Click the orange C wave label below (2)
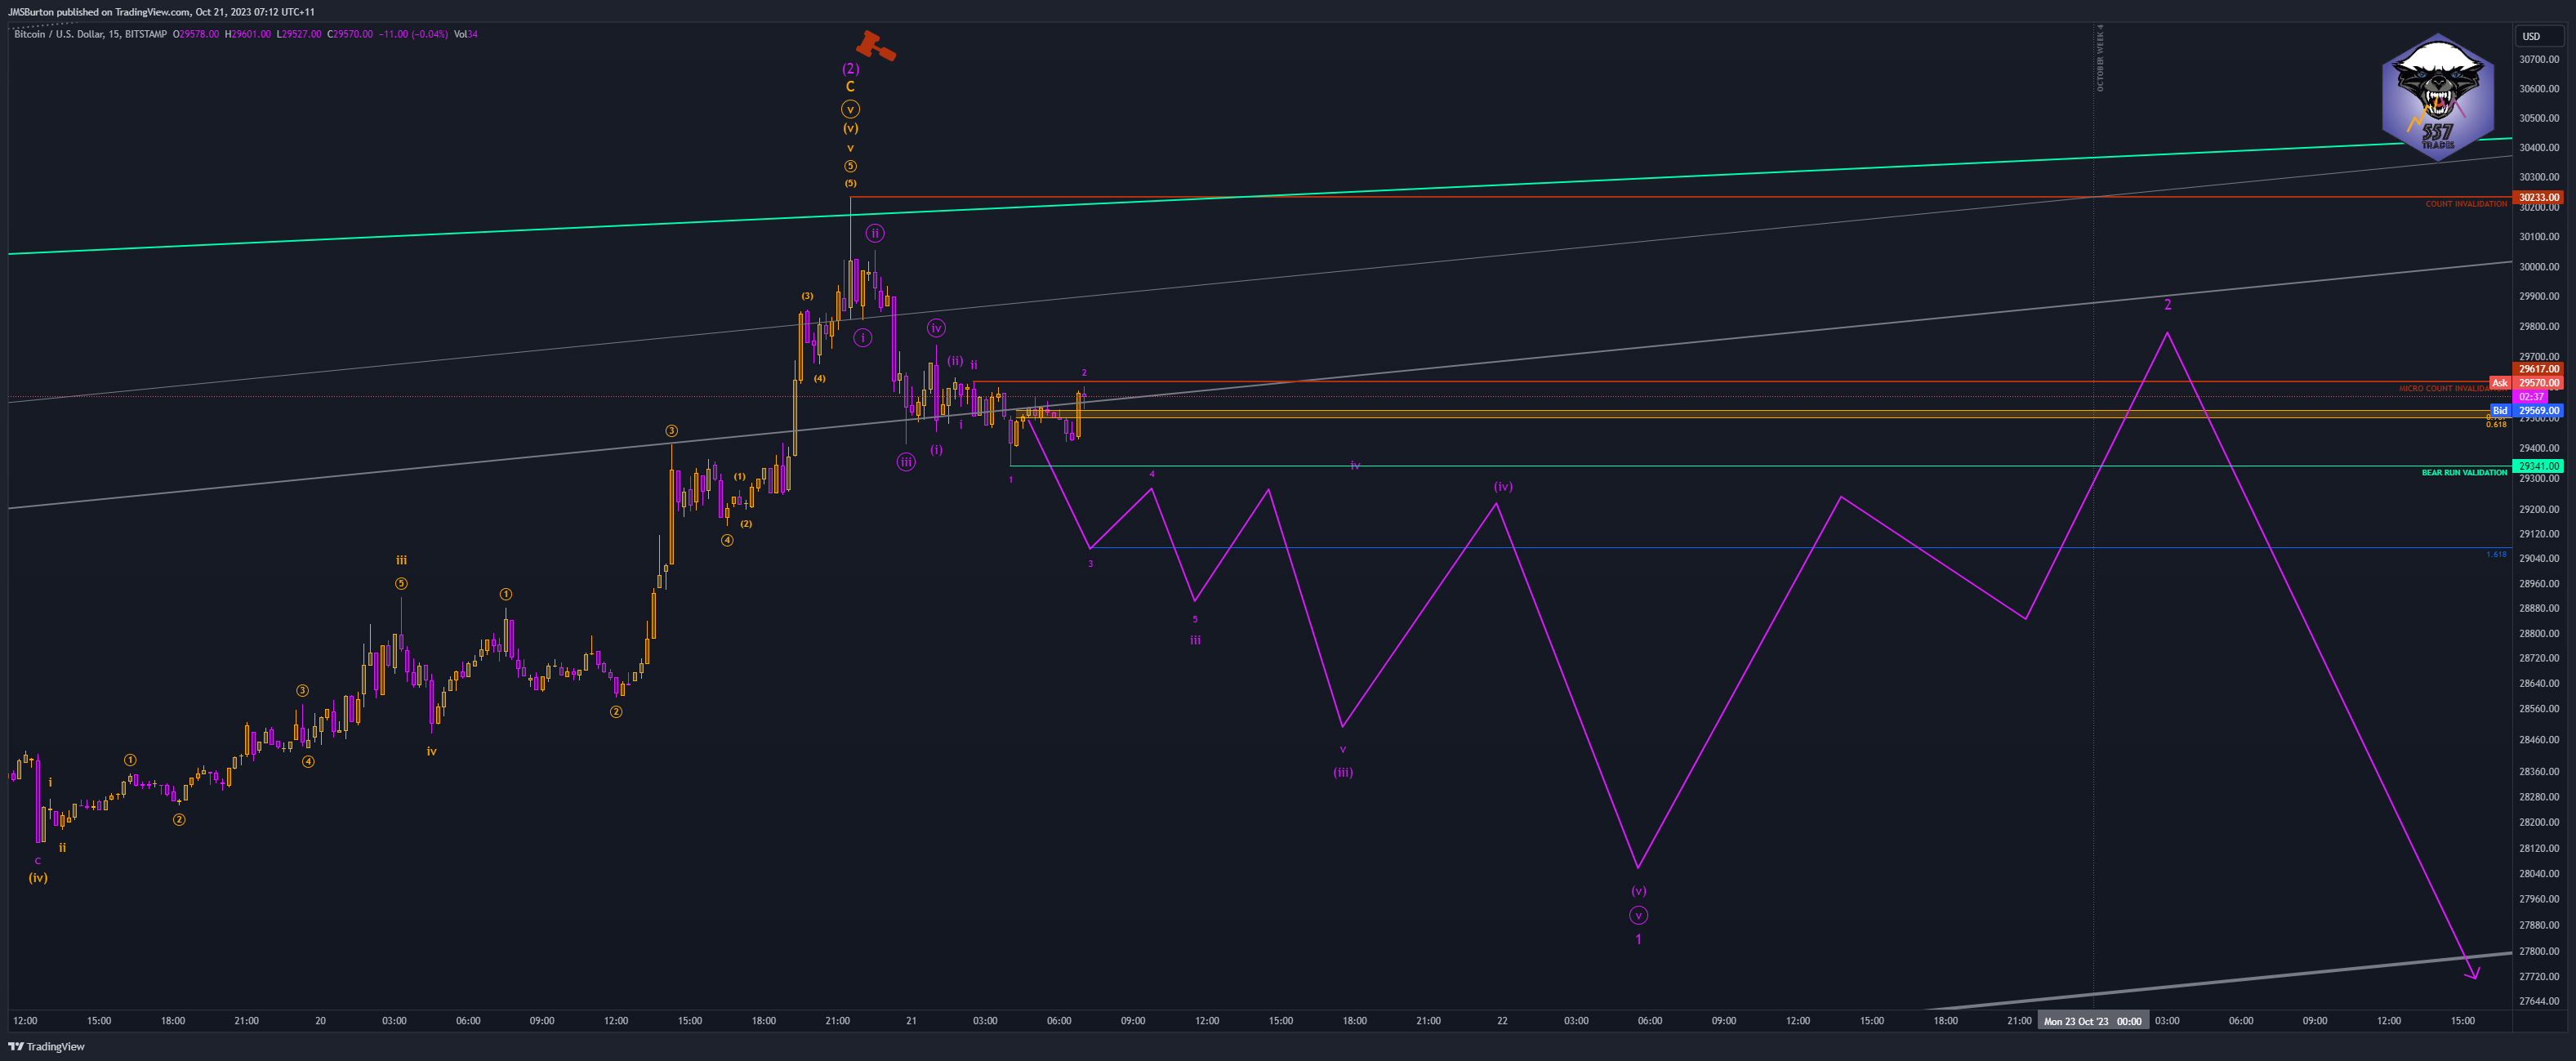The width and height of the screenshot is (2576, 1061). pos(850,87)
